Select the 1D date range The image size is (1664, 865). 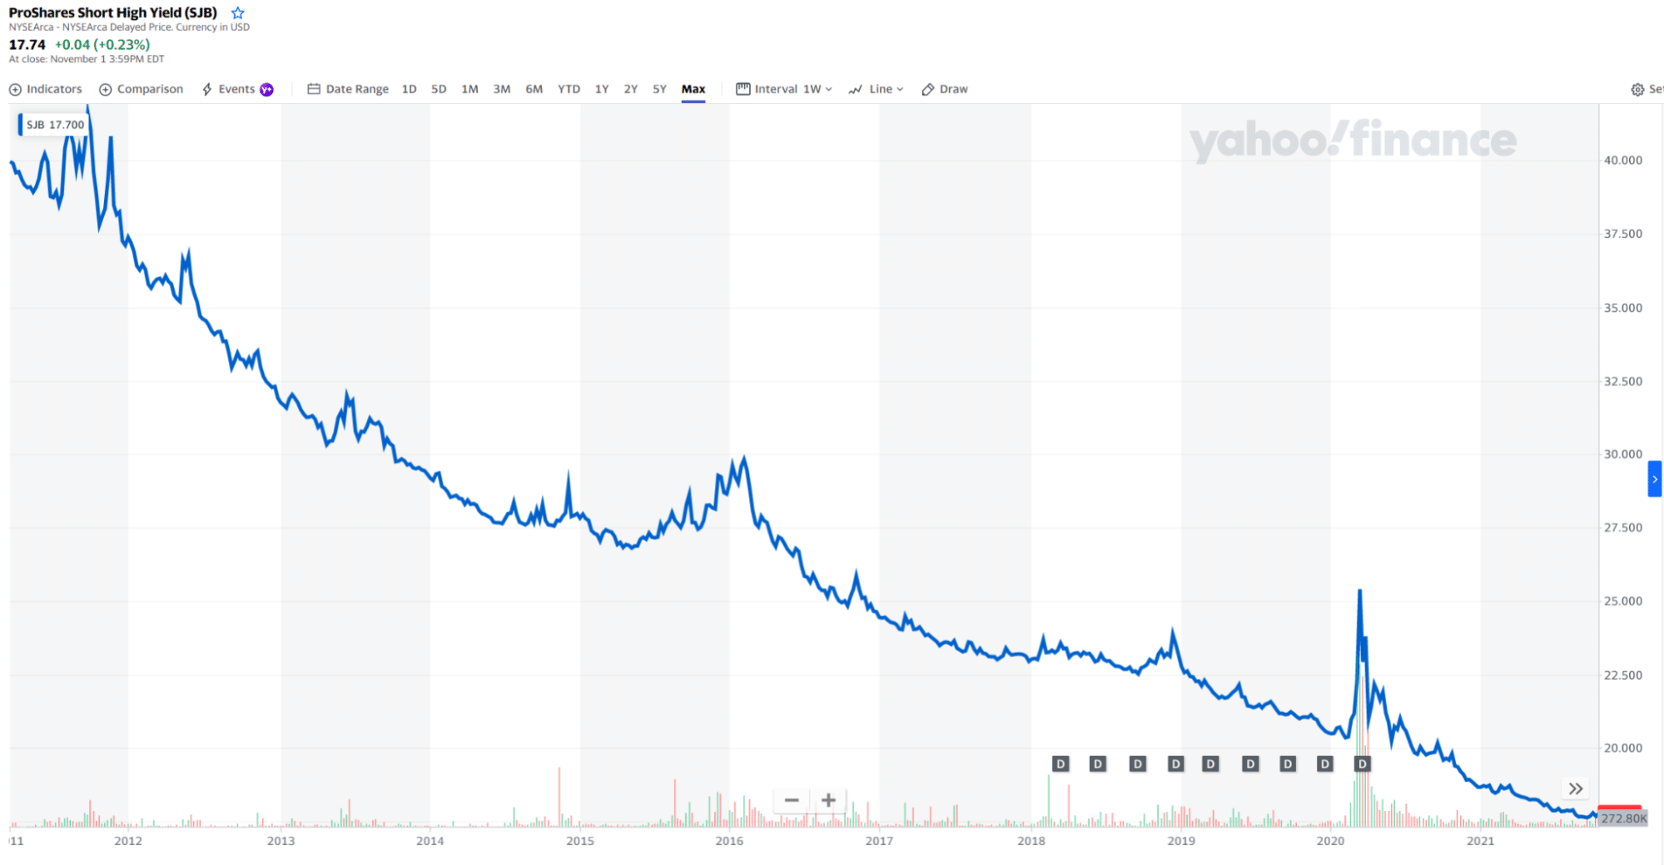409,89
